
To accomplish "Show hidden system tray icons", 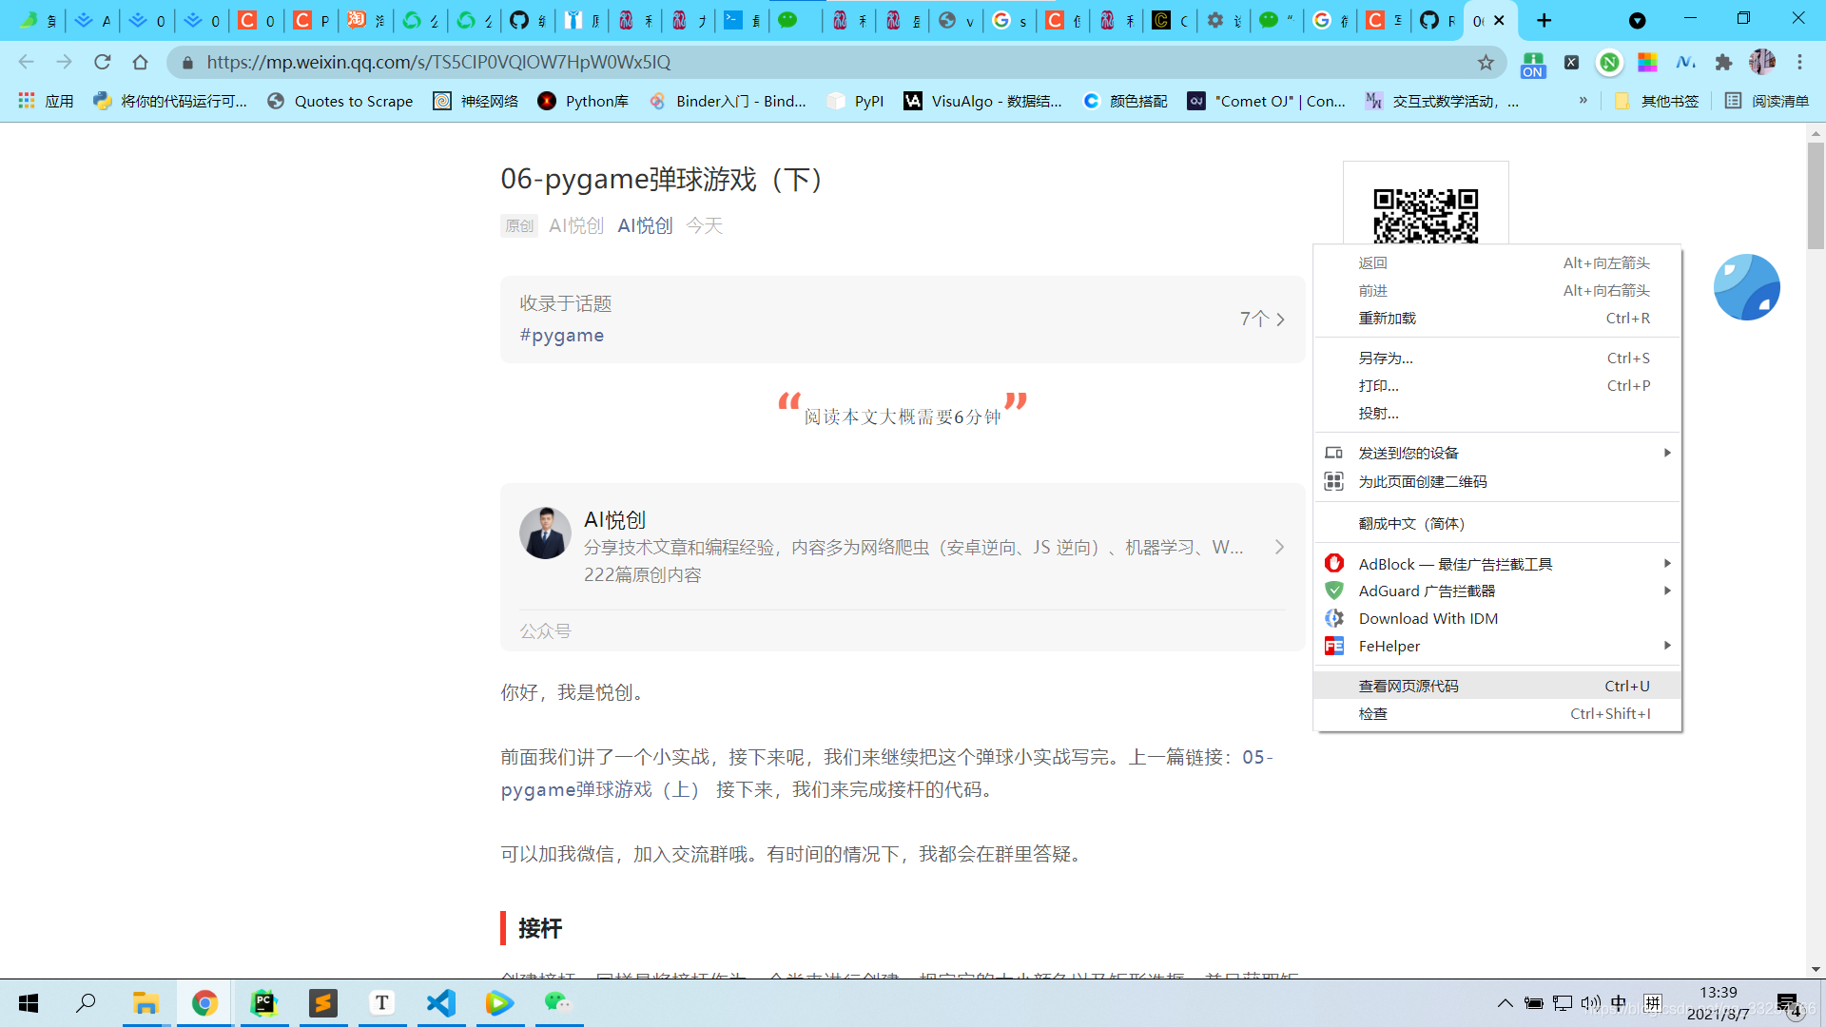I will (x=1505, y=1003).
